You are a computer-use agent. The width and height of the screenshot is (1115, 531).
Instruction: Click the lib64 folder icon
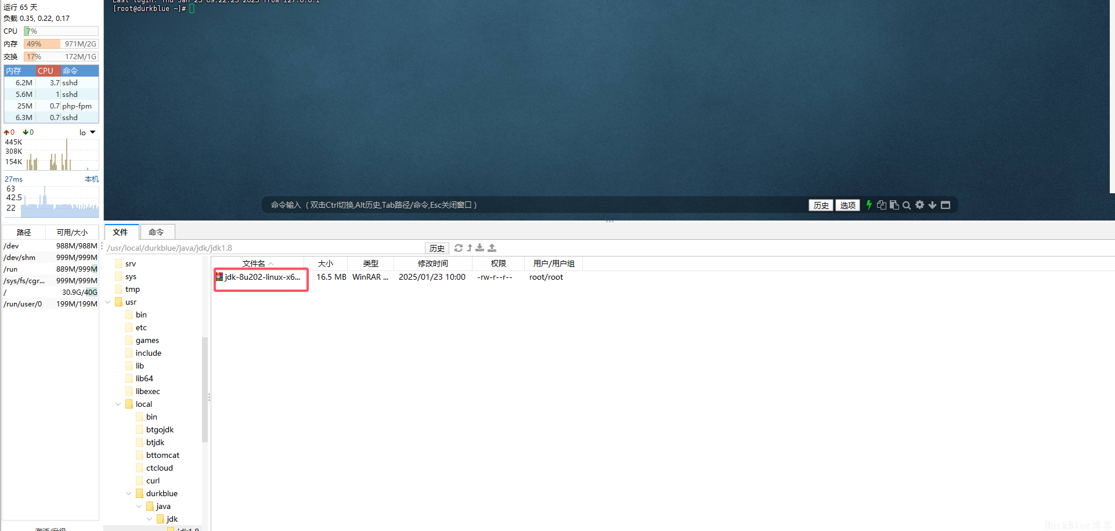(x=129, y=378)
